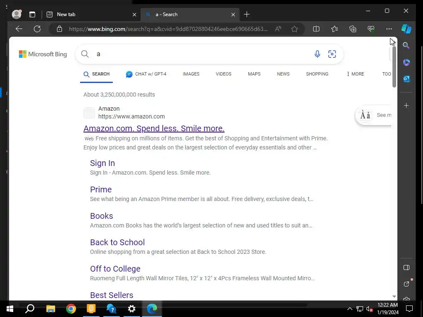Add a site to the sidebar
The width and height of the screenshot is (423, 317).
coord(406,105)
